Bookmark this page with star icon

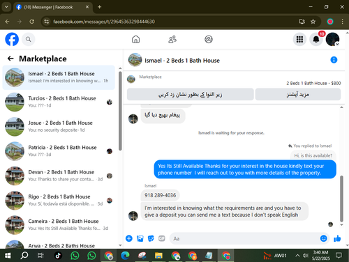(x=313, y=22)
